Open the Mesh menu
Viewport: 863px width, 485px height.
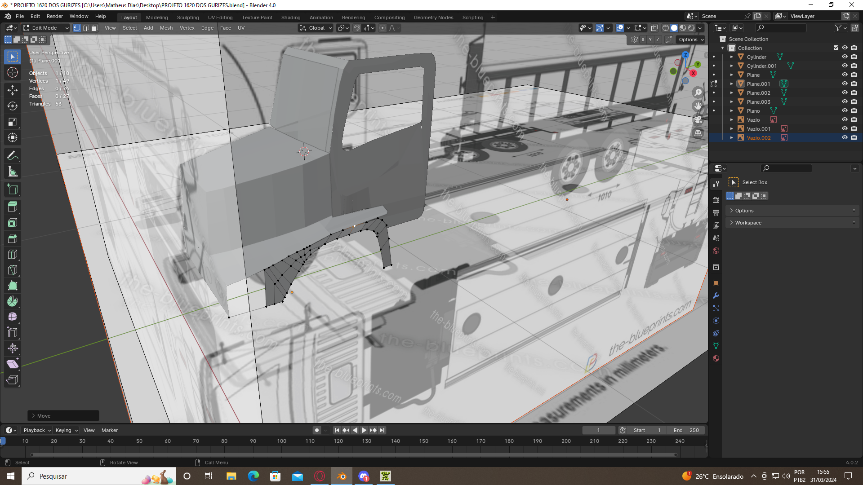tap(166, 28)
